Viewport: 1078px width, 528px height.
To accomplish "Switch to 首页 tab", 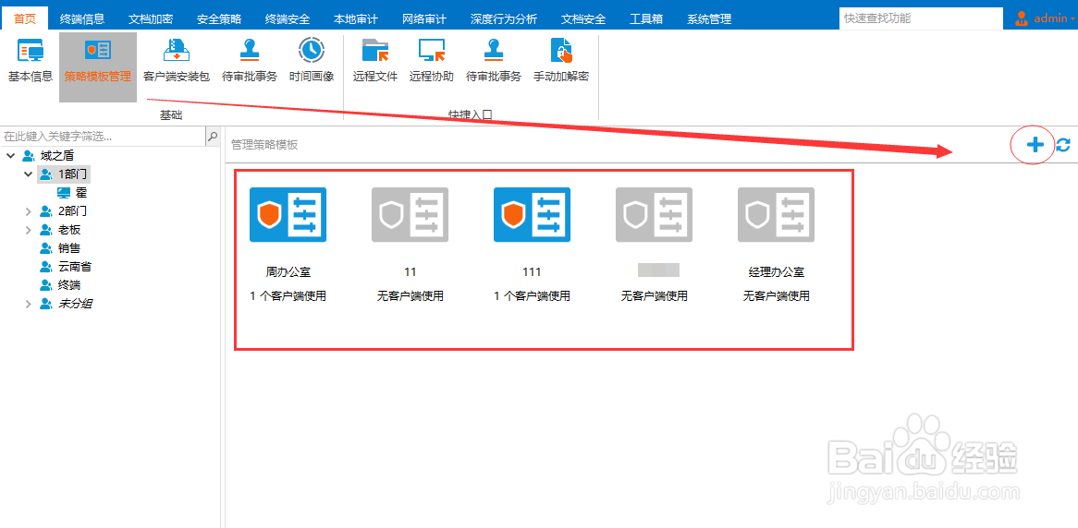I will tap(26, 19).
